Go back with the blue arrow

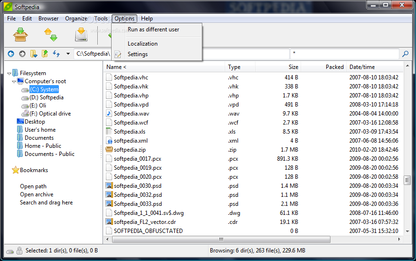tap(11, 54)
